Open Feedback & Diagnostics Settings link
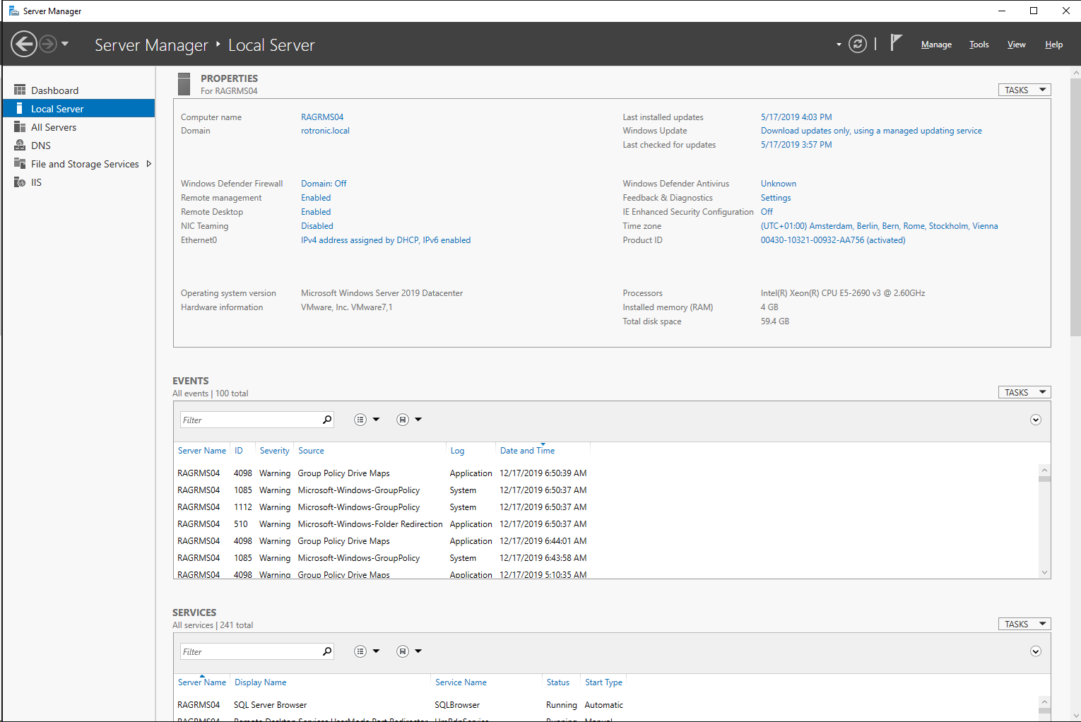1081x722 pixels. click(x=776, y=198)
